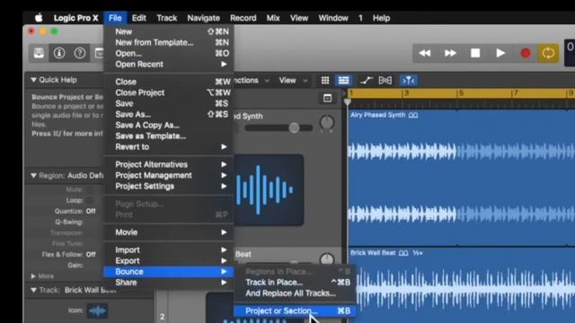
Task: Open the Functions dropdown in tracks area
Action: [x=252, y=80]
